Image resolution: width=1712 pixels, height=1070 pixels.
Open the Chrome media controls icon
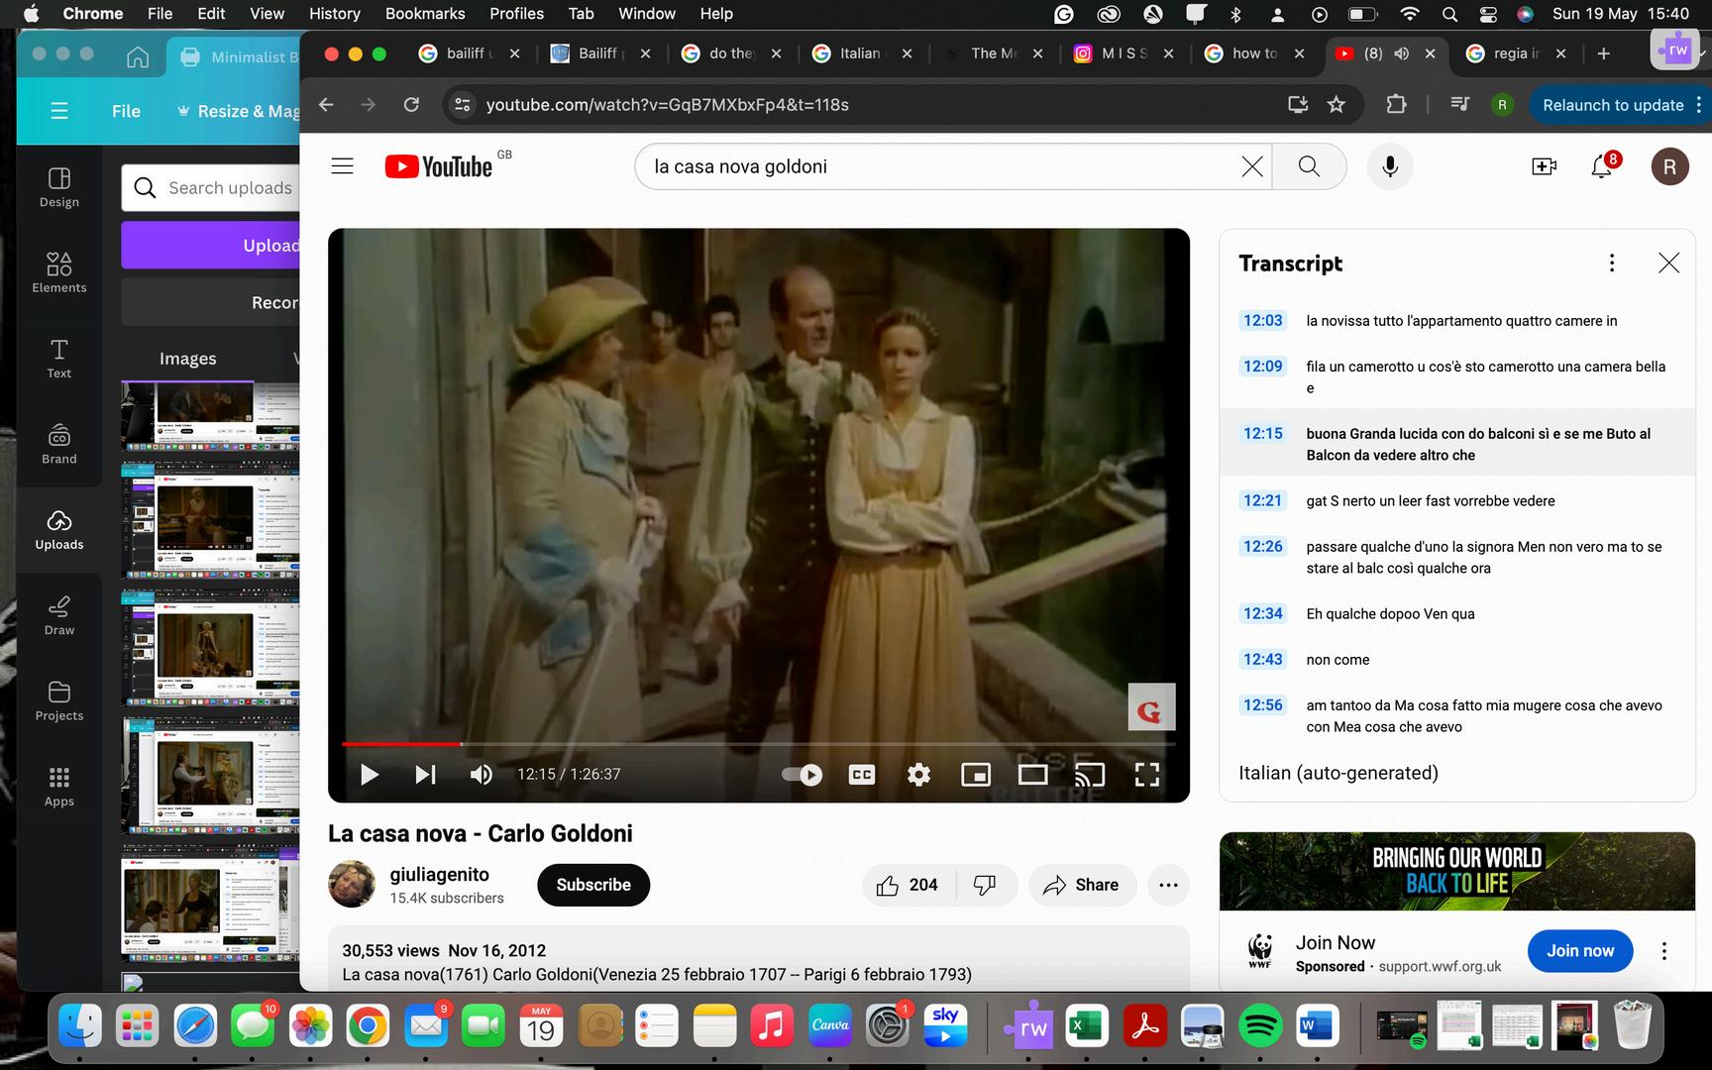[x=1459, y=105]
